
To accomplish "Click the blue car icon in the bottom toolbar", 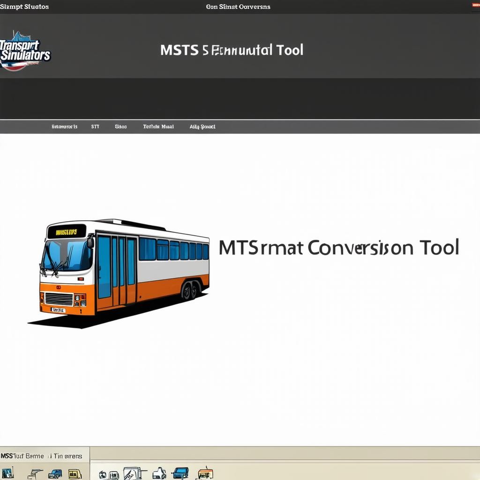I will (180, 473).
